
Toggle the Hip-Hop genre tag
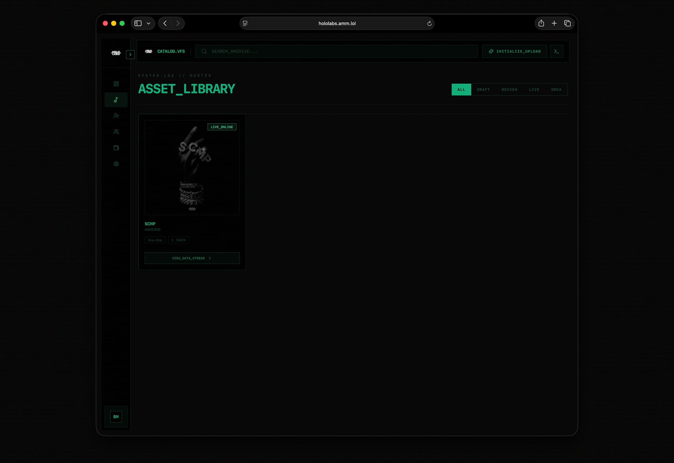click(155, 240)
